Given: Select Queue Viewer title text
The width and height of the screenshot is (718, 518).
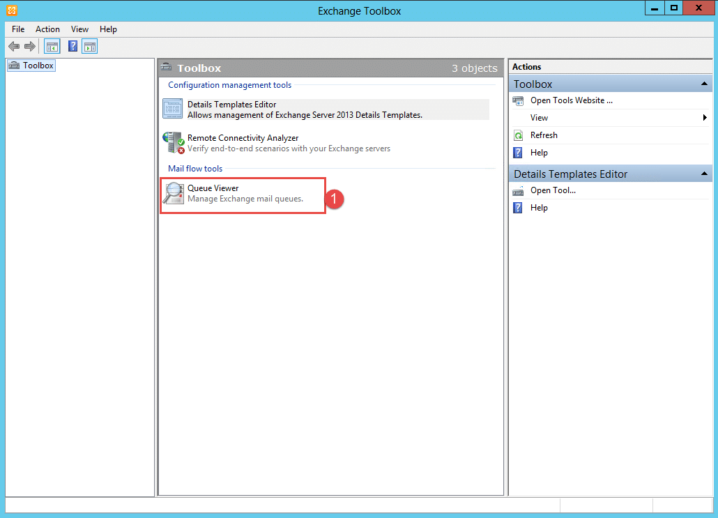Looking at the screenshot, I should pos(213,188).
